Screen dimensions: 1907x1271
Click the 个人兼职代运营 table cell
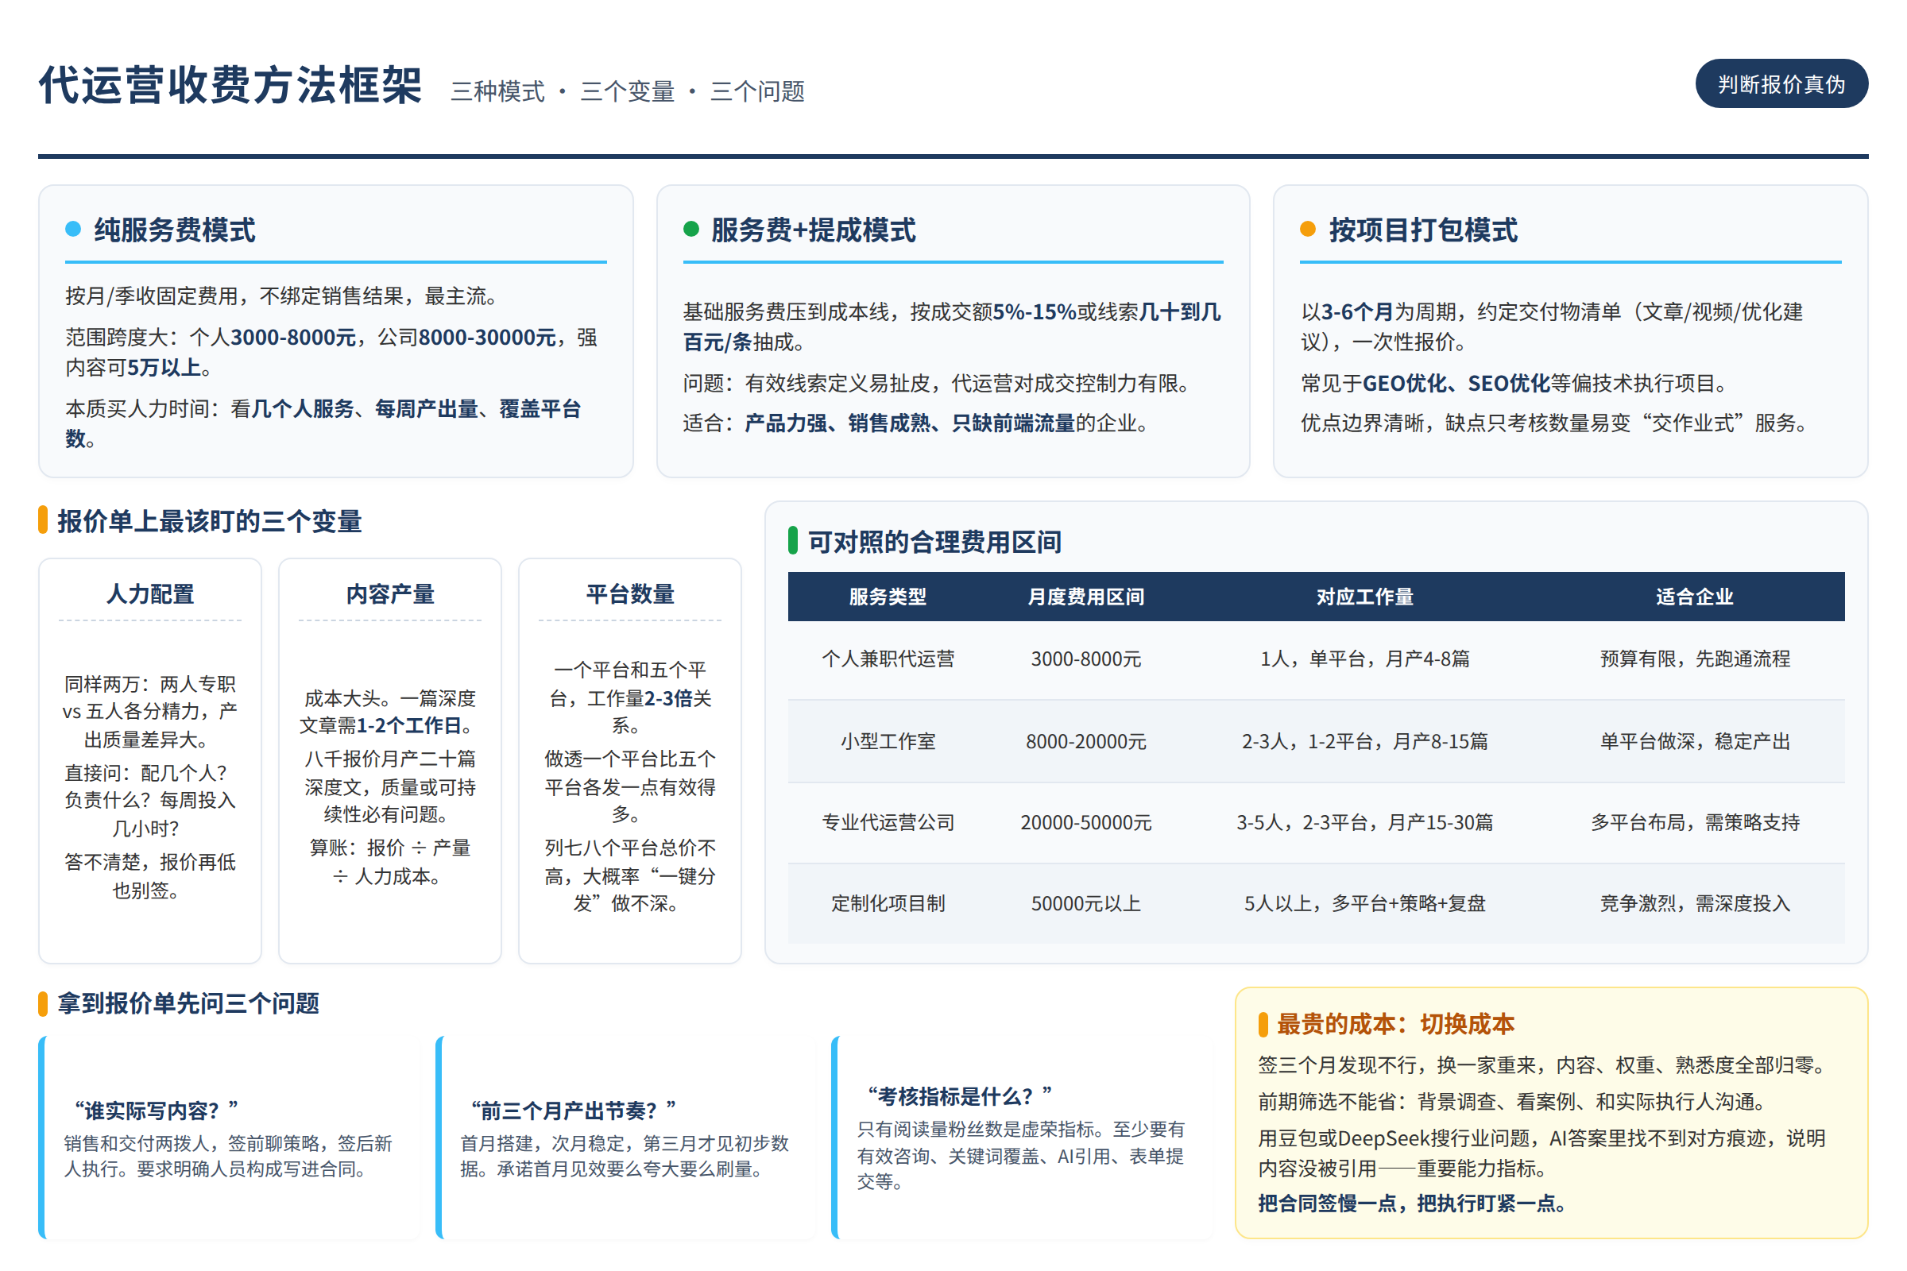888,659
